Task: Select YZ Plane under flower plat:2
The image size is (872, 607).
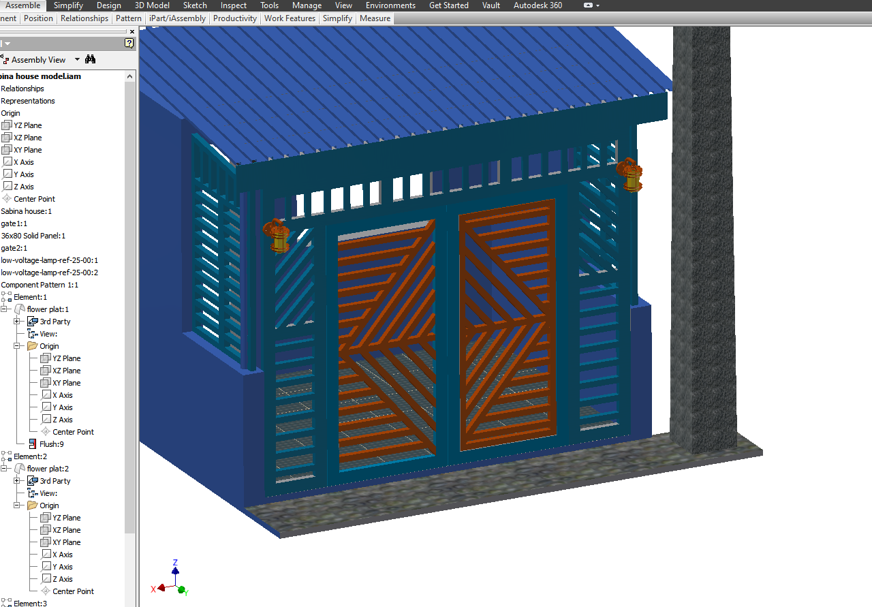Action: 61,518
